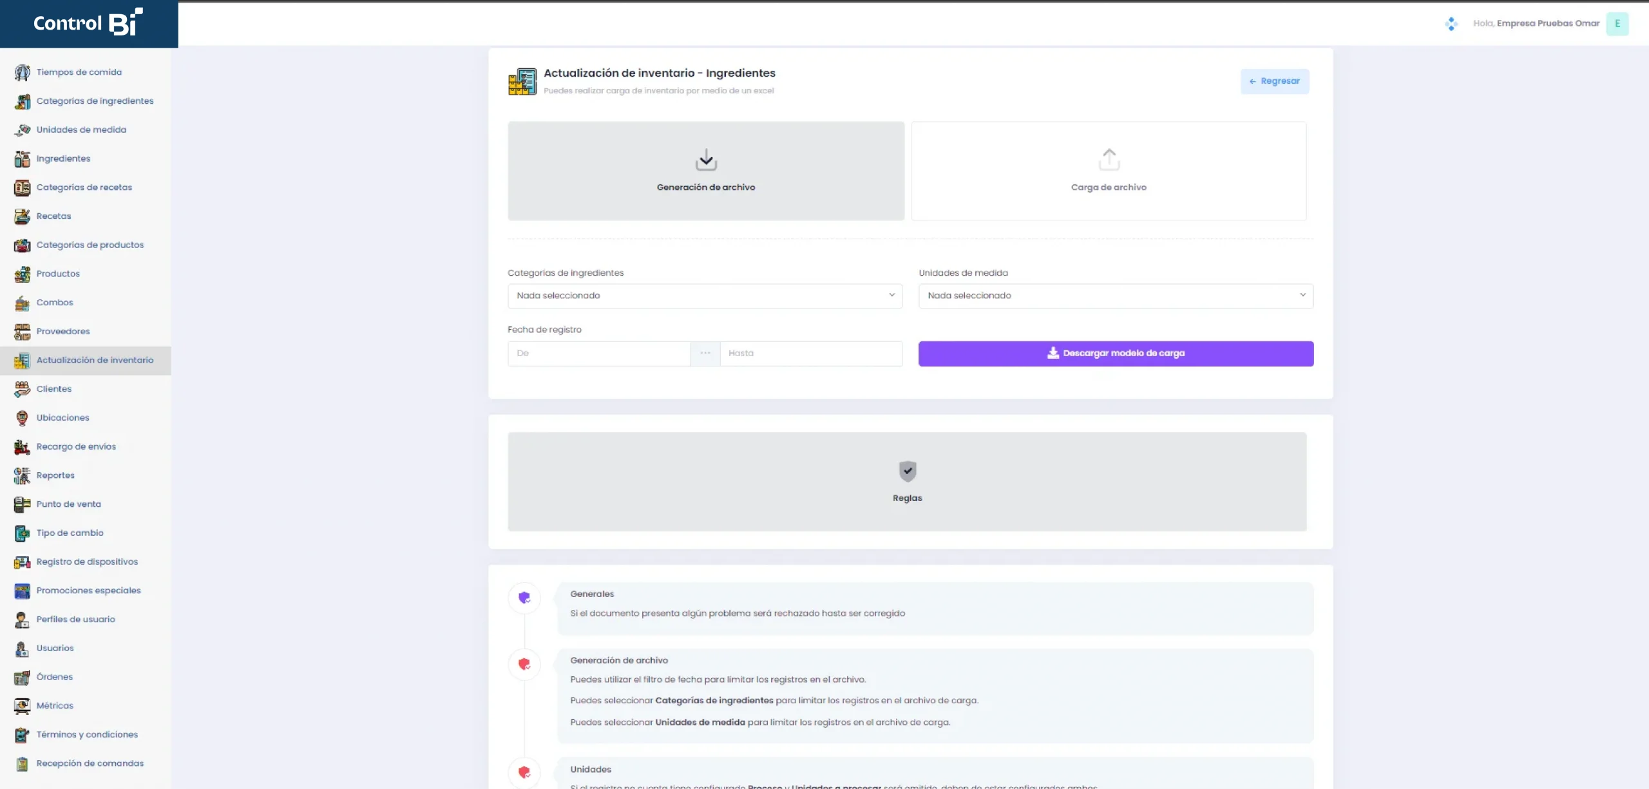
Task: Click the Tiempos de comida sidebar icon
Action: (x=22, y=72)
